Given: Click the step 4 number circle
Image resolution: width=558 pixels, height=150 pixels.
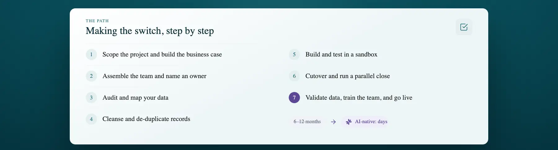Looking at the screenshot, I should 91,119.
